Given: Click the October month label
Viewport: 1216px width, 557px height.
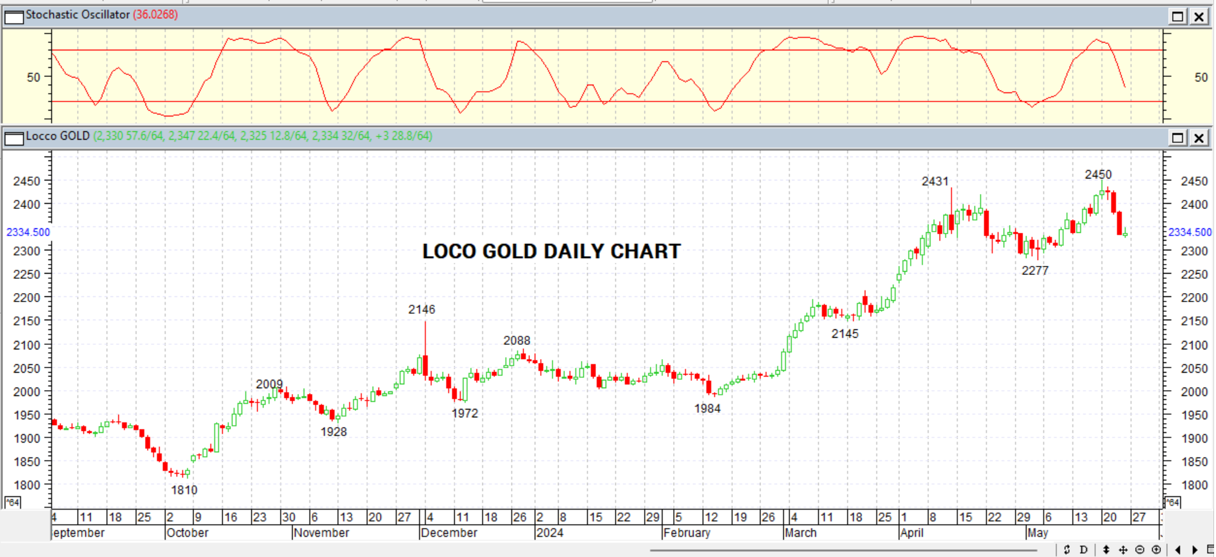Looking at the screenshot, I should click(188, 533).
